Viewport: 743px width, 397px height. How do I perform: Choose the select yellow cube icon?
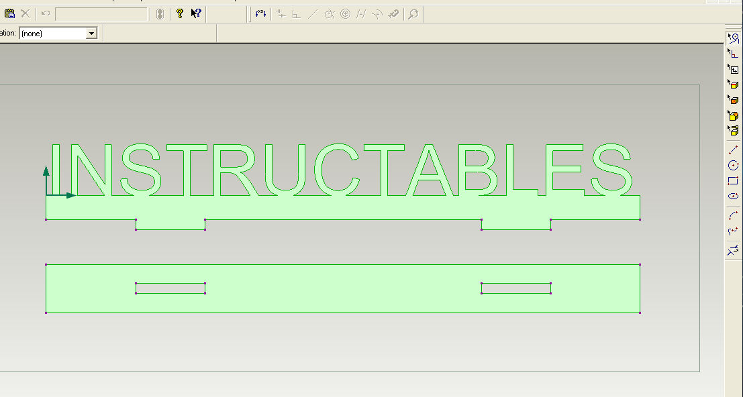[x=733, y=115]
